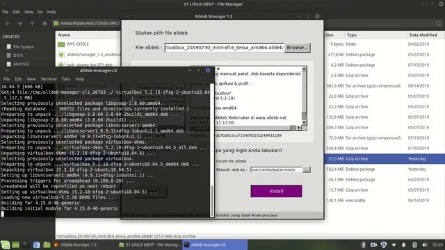Open the notifications bell tray icon
The image size is (445, 250).
pyautogui.click(x=404, y=244)
